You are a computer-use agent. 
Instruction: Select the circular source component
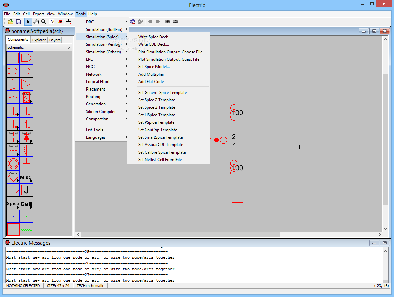coord(13,163)
